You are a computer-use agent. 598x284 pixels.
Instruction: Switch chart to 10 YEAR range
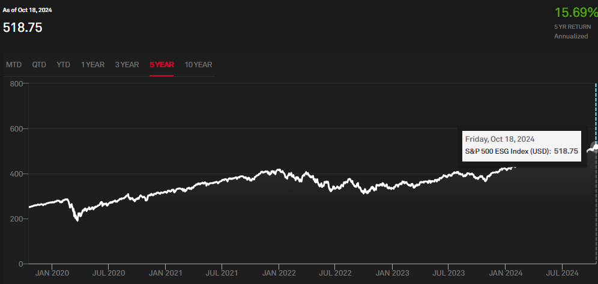pos(198,65)
